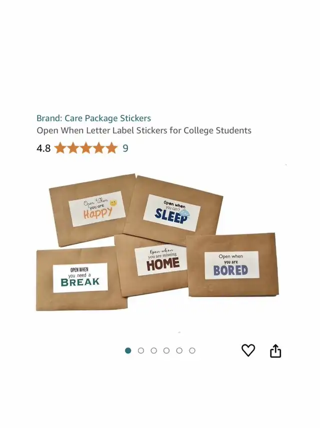Jump to the fifth image carousel dot

(x=179, y=350)
